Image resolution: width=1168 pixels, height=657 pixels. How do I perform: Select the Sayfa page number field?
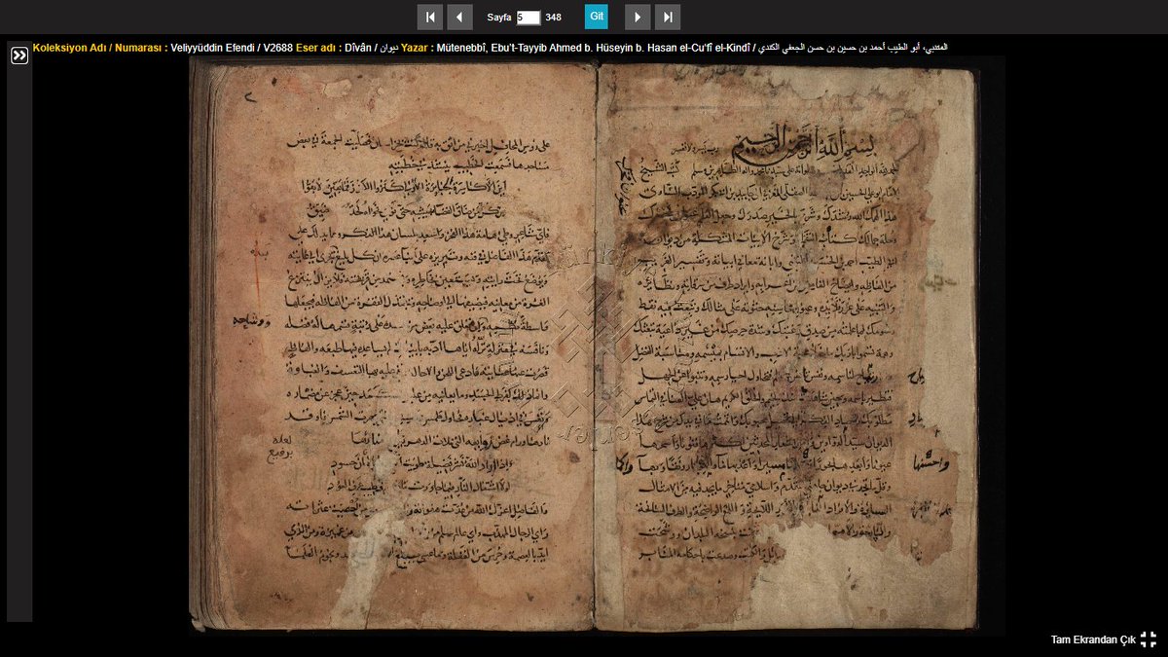[527, 17]
